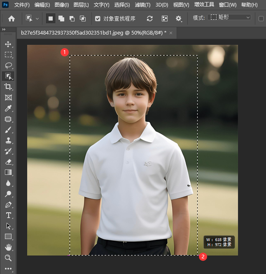
Task: Close the b27e5f document tab
Action: point(171,33)
